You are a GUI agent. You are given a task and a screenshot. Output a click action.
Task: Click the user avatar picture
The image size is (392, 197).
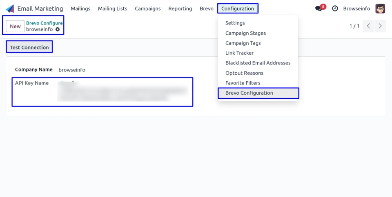click(x=380, y=9)
